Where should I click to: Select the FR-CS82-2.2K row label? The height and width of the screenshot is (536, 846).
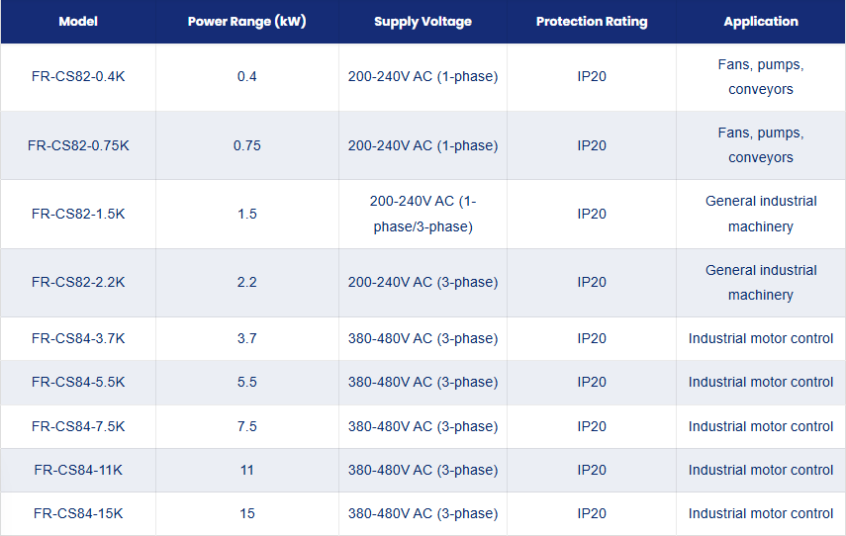[78, 282]
